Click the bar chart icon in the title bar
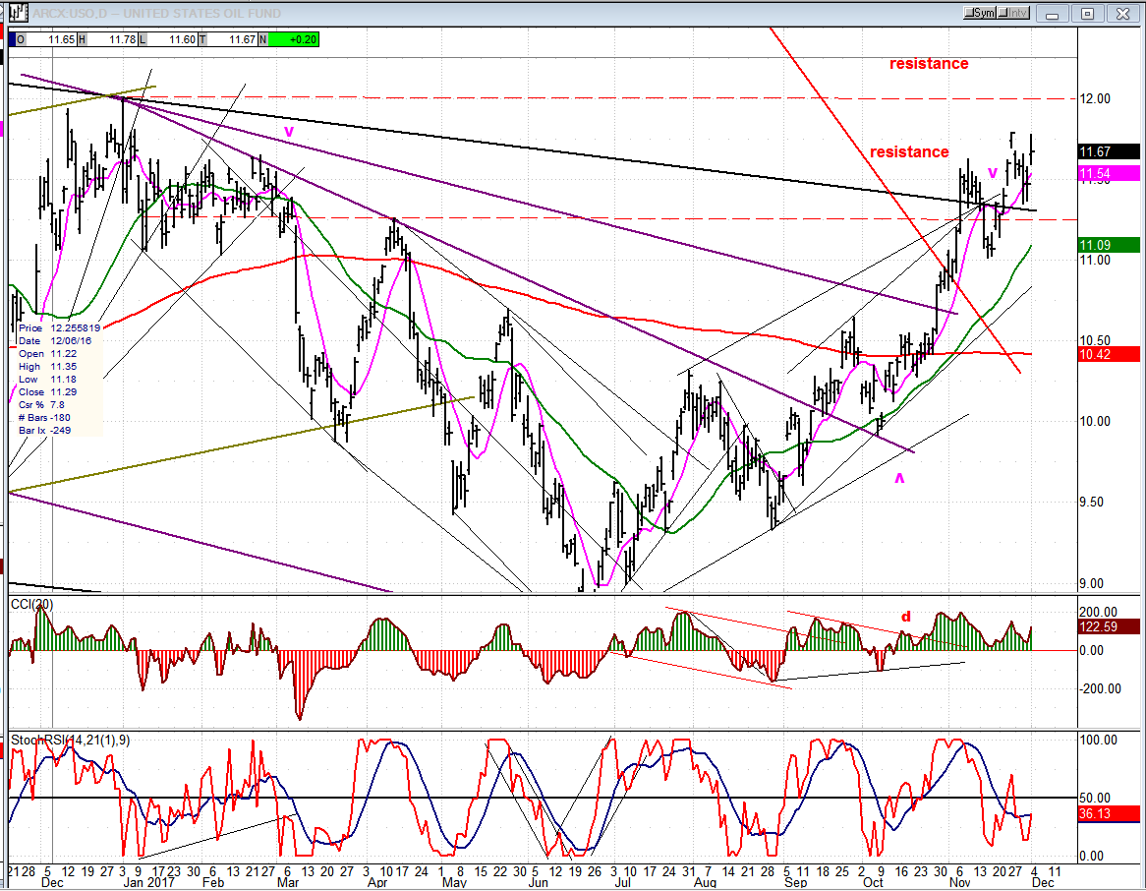This screenshot has width=1146, height=891. pos(18,13)
